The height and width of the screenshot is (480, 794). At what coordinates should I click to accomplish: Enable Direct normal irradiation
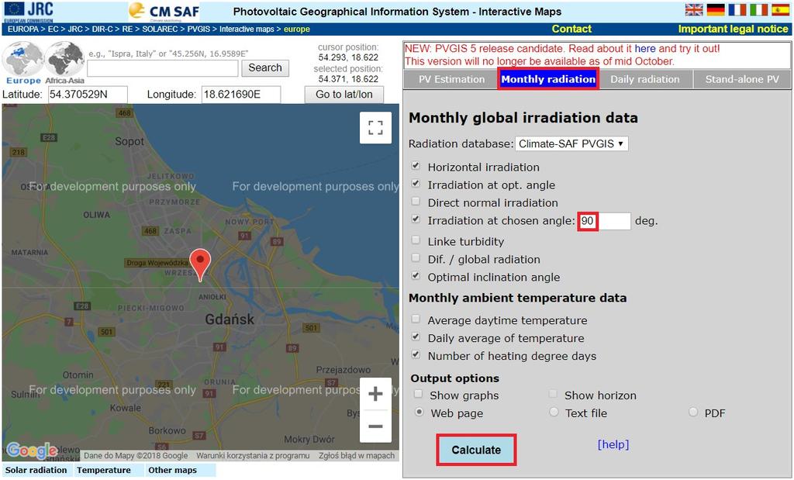click(x=416, y=202)
